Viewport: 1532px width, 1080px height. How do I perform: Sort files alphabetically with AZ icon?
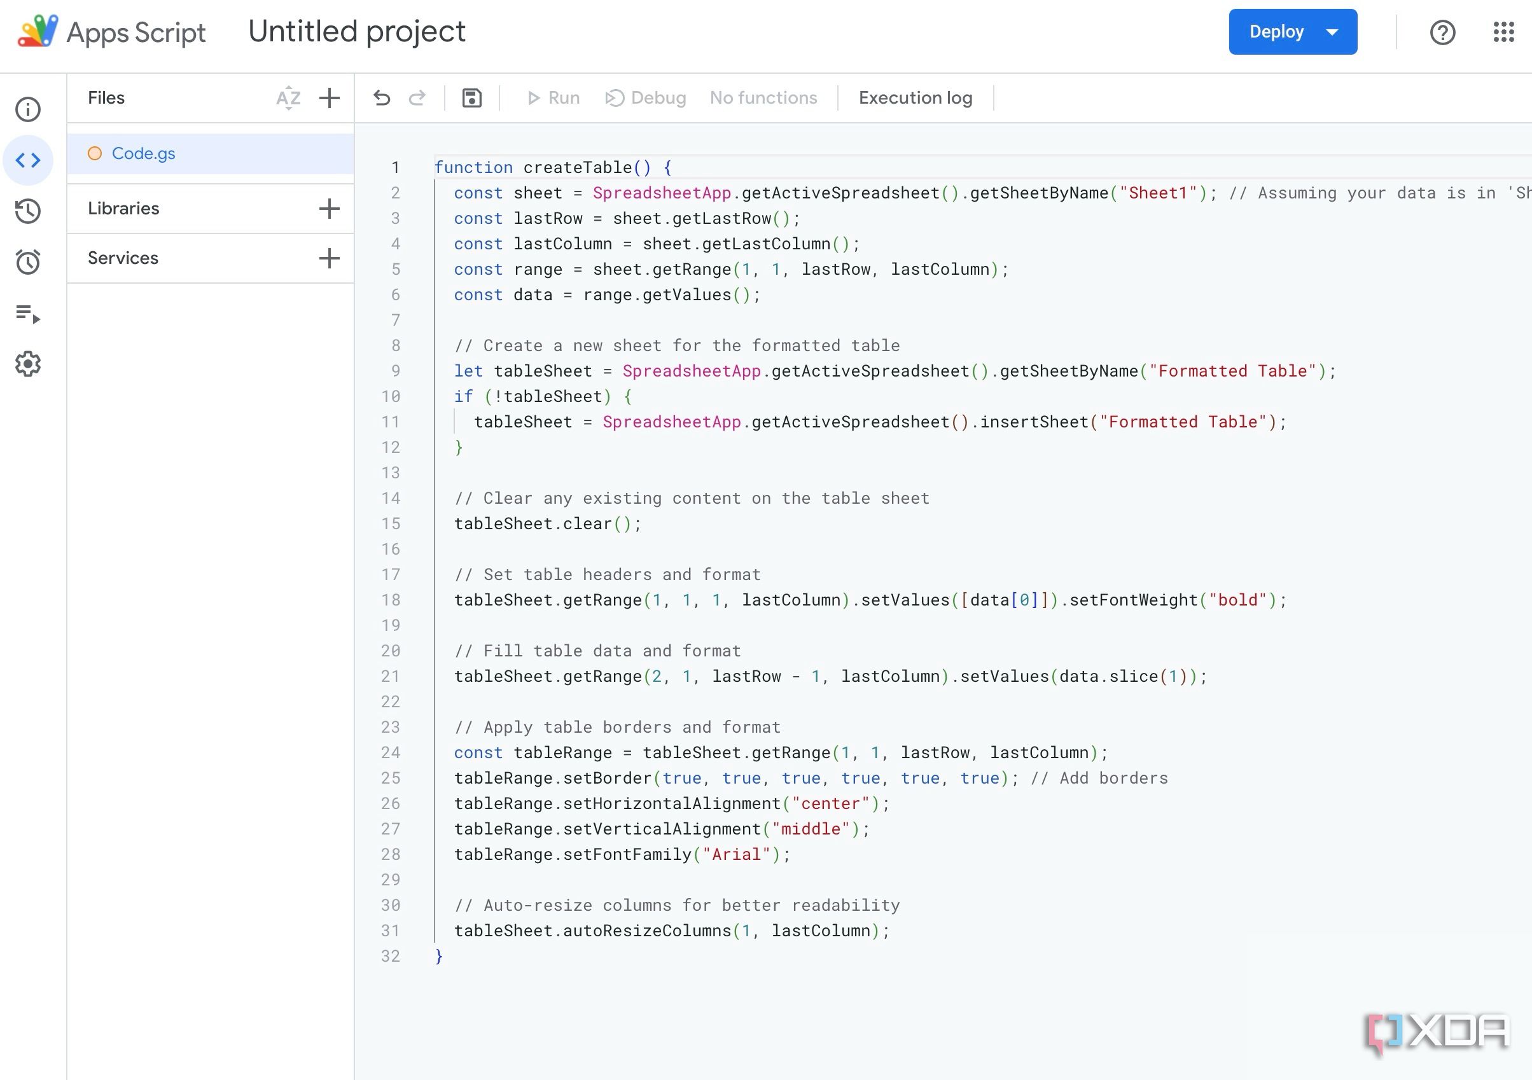[x=288, y=98]
